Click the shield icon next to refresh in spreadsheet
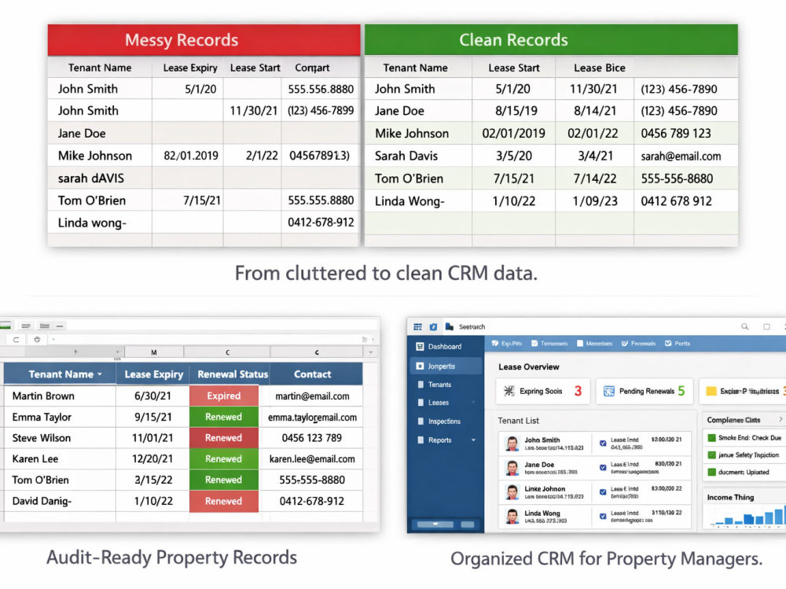Image resolution: width=786 pixels, height=589 pixels. tap(37, 340)
